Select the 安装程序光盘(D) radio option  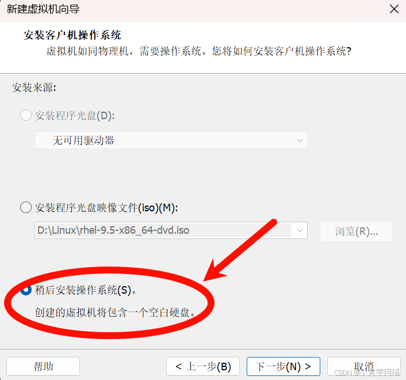[x=26, y=115]
